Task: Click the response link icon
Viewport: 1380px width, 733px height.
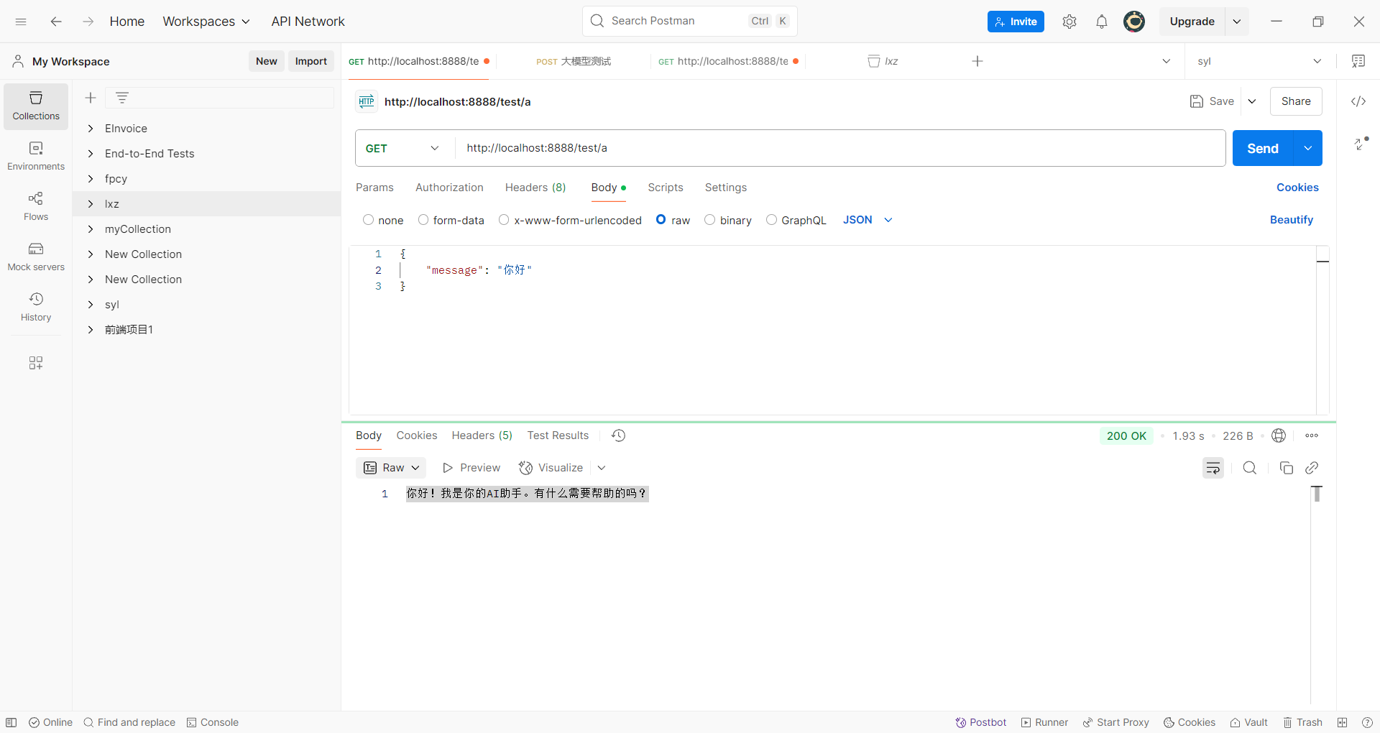Action: tap(1312, 468)
